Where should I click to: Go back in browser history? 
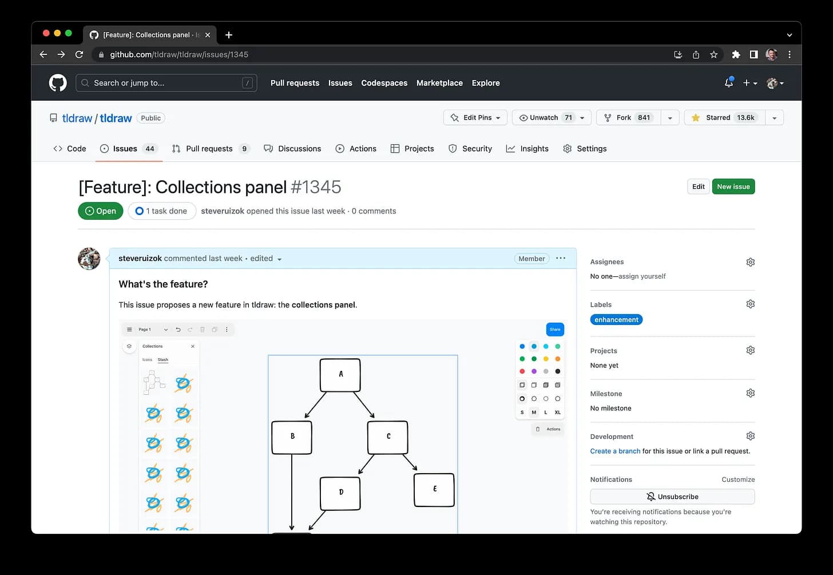[43, 54]
